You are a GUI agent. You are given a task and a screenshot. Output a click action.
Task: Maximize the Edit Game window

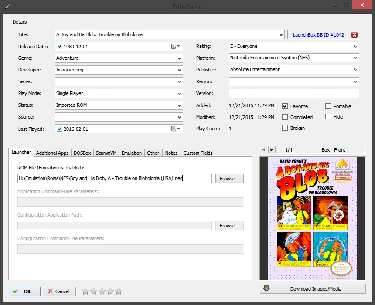point(347,5)
